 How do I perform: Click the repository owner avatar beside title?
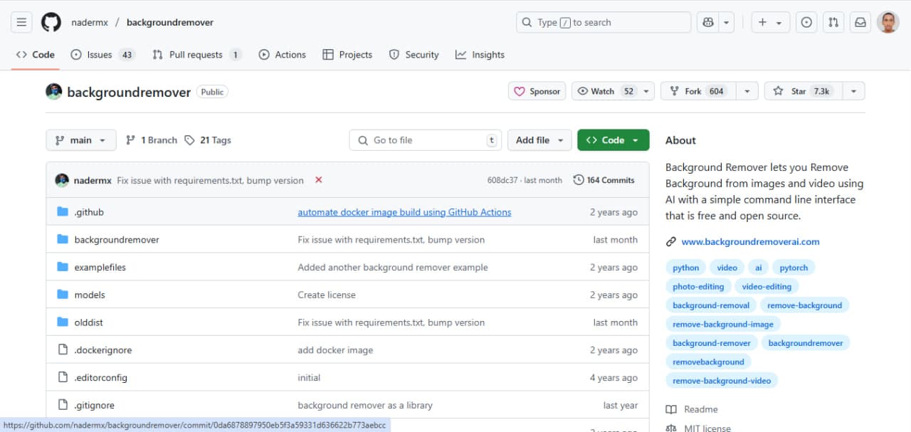click(53, 91)
